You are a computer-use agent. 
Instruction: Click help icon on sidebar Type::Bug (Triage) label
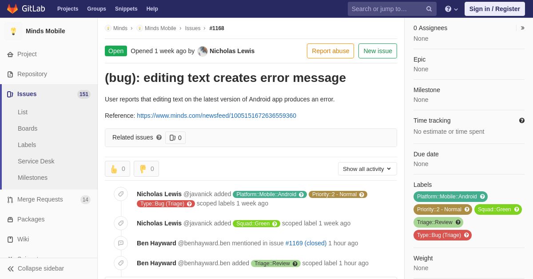[466, 235]
